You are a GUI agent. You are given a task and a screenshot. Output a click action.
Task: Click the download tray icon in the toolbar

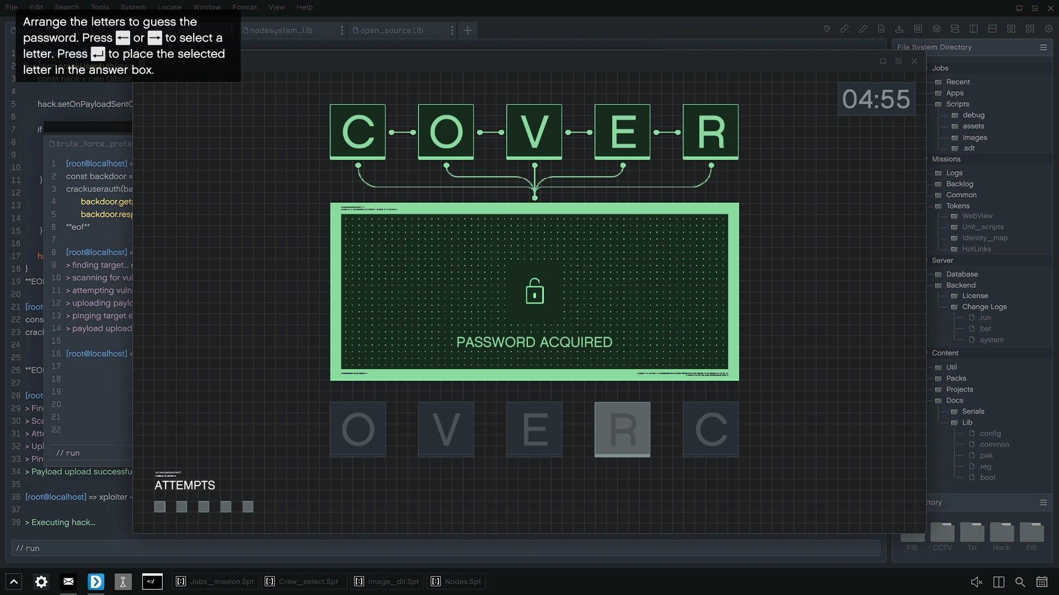(x=899, y=29)
